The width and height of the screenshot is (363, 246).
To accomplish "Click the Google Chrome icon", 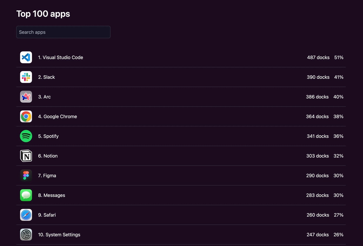I will coord(26,116).
